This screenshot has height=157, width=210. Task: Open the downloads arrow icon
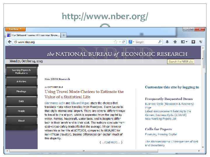click(167, 42)
